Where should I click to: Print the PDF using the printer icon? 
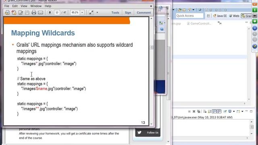click(34, 12)
